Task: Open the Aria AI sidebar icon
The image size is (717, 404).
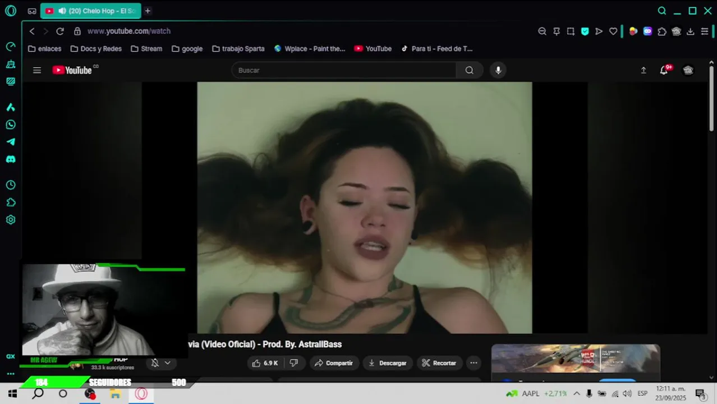Action: coord(11,107)
